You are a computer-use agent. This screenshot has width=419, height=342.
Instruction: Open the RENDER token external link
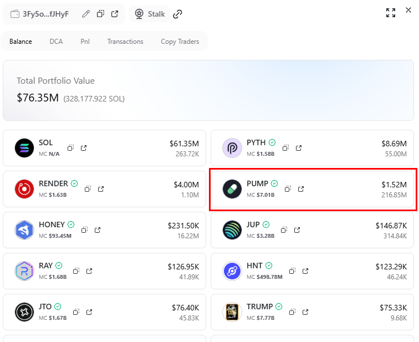tap(101, 189)
